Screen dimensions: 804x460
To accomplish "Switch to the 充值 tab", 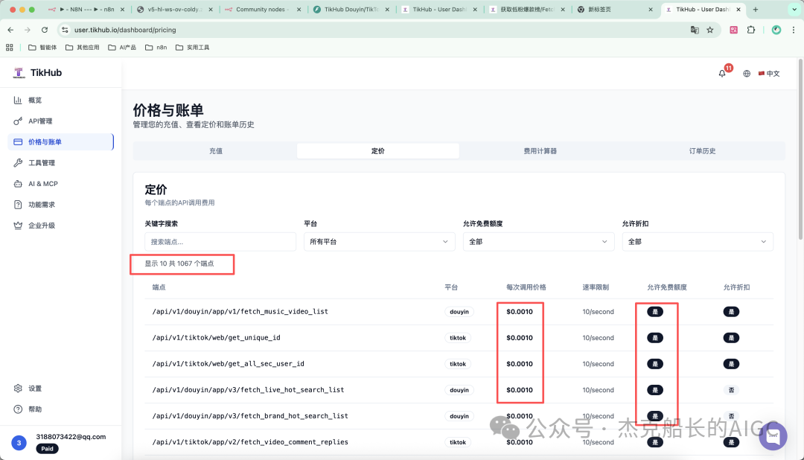I will point(215,151).
